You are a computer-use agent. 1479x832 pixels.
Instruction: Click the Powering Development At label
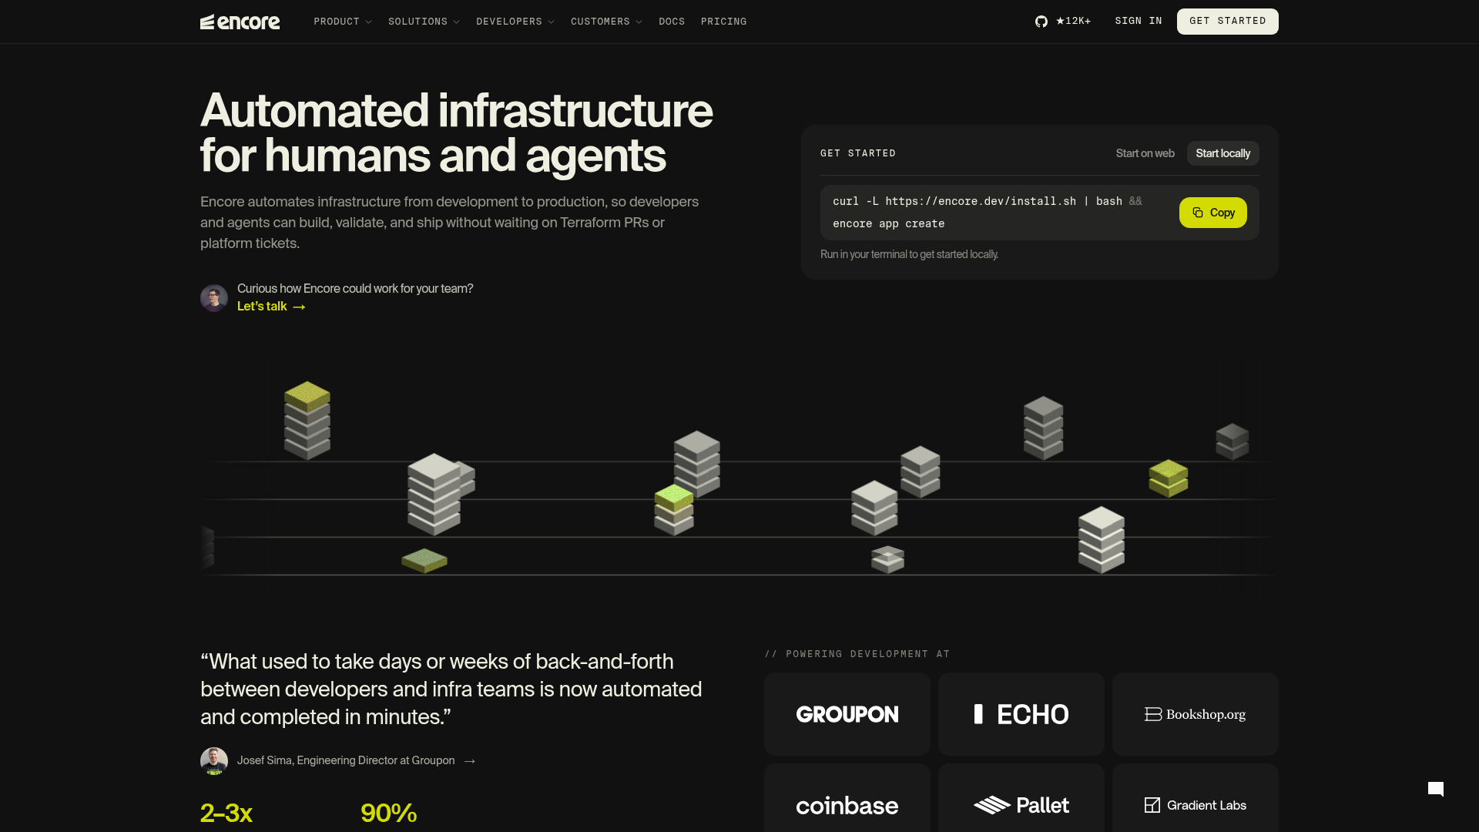[x=857, y=654]
